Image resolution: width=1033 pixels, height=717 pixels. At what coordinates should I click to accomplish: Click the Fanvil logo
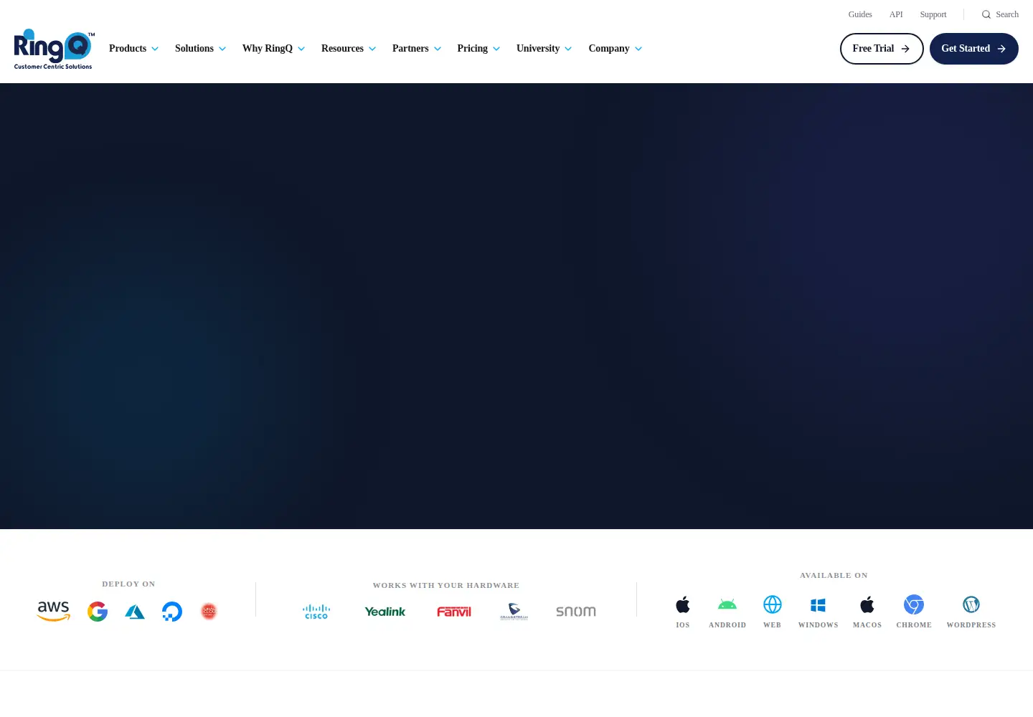pyautogui.click(x=454, y=612)
